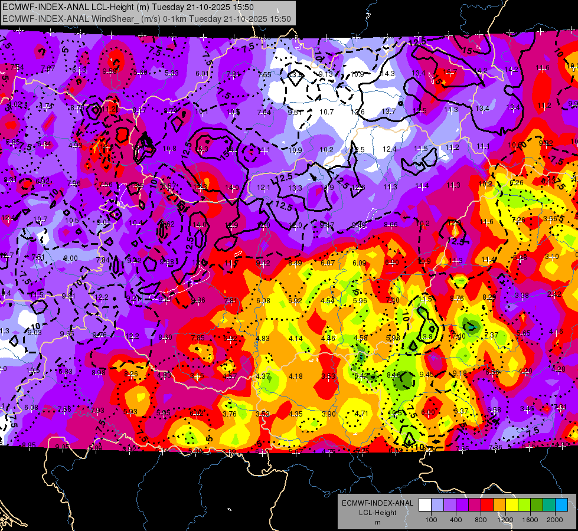Click the 6.00 grid value
Viewport: 578px width, 531px height.
[x=428, y=412]
